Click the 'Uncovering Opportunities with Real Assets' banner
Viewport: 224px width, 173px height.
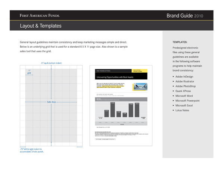tap(121, 76)
